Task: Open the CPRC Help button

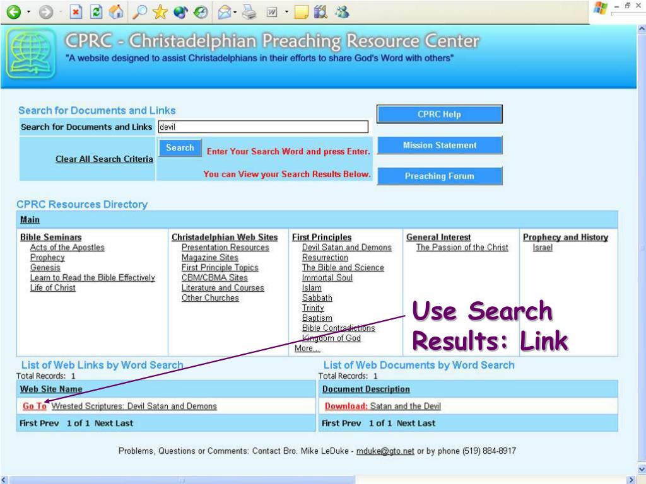Action: 439,114
